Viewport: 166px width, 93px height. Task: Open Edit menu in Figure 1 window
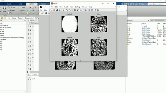click(x=45, y=10)
